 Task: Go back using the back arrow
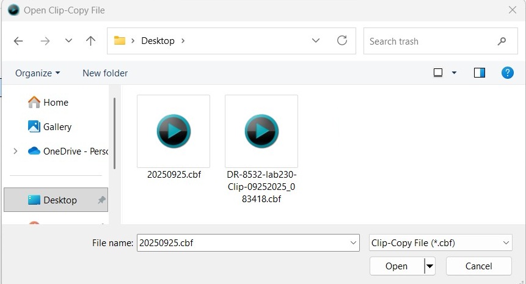click(18, 41)
